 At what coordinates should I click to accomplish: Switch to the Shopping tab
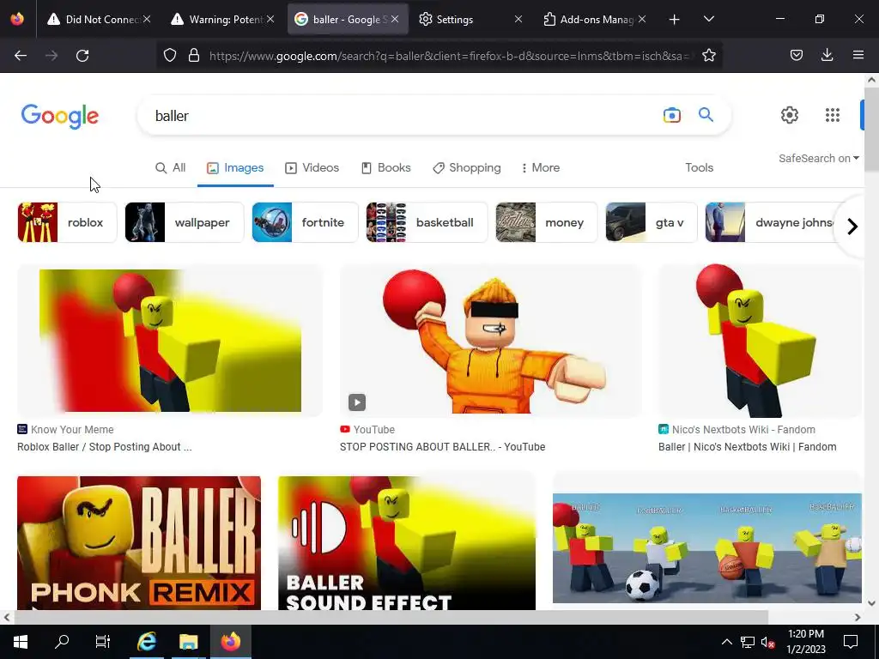(466, 168)
